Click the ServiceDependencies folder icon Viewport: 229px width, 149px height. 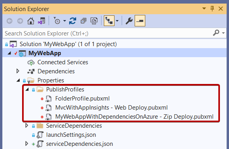coord(40,126)
